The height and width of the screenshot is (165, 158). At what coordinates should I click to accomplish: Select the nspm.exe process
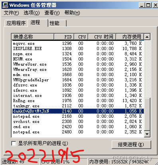pyautogui.click(x=78, y=54)
